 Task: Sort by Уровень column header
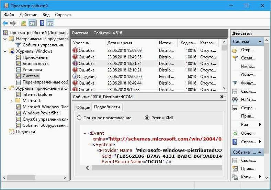pyautogui.click(x=88, y=43)
